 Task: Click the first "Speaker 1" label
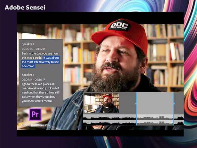tap(28, 44)
